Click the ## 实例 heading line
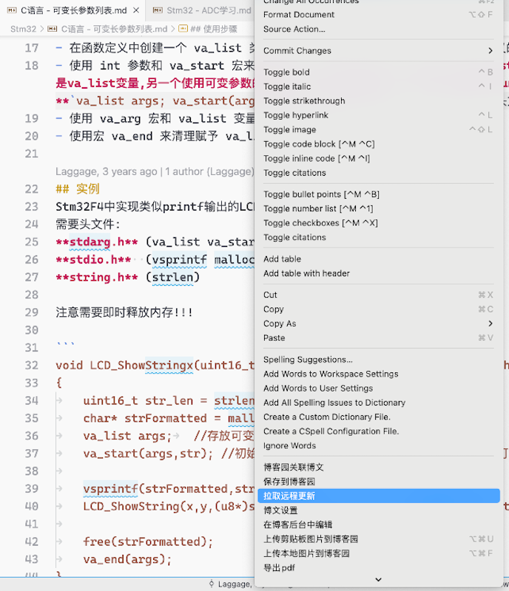 click(78, 189)
